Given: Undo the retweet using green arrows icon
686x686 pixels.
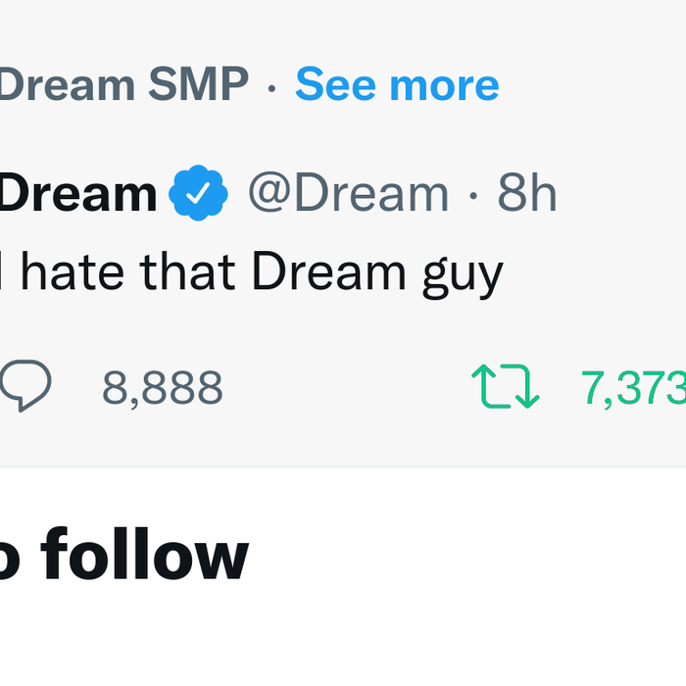Looking at the screenshot, I should tap(505, 386).
